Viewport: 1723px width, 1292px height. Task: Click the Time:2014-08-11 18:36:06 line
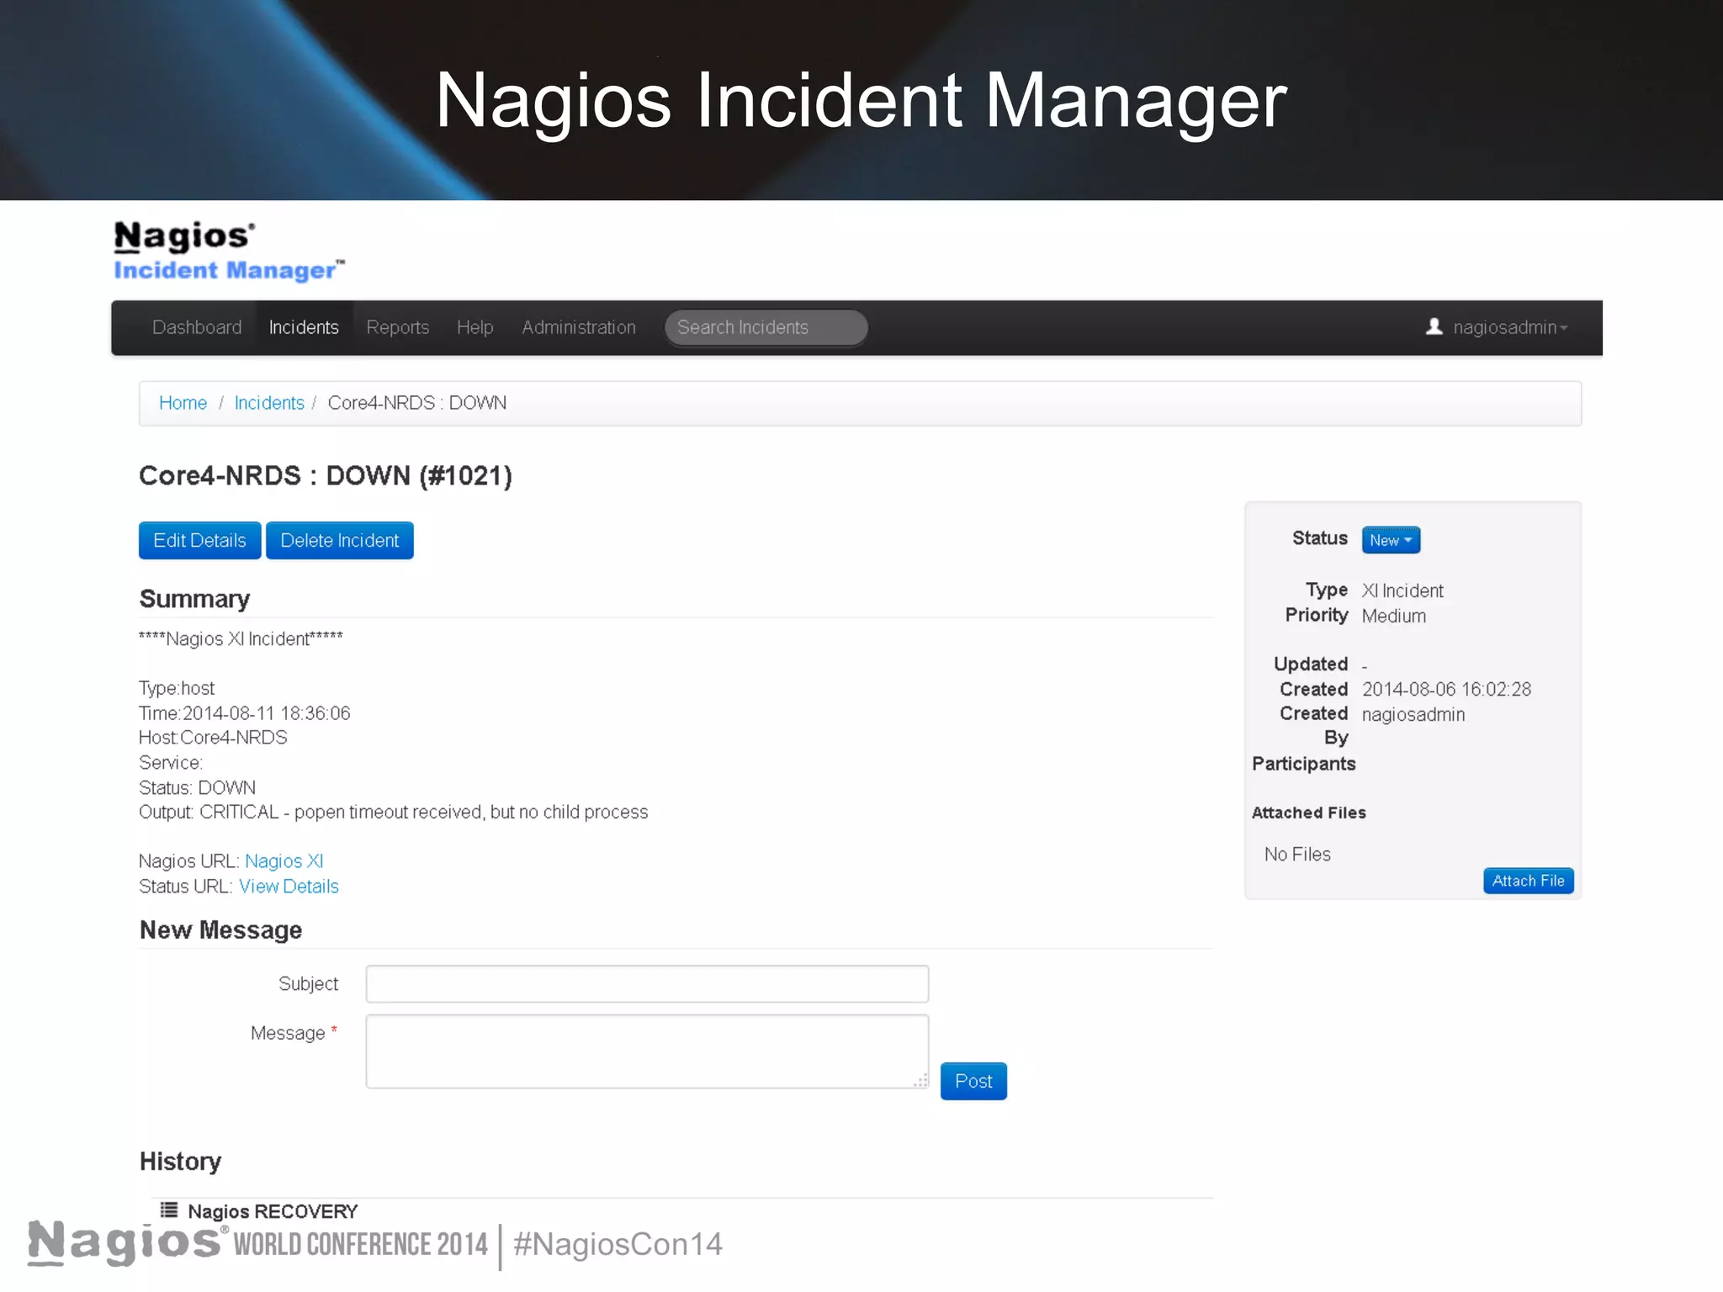click(x=244, y=713)
